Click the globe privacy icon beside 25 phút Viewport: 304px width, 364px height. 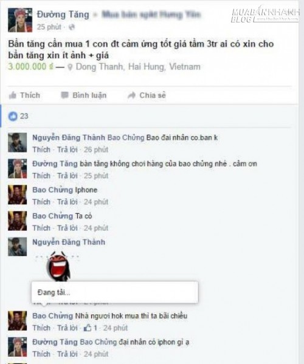pyautogui.click(x=72, y=27)
